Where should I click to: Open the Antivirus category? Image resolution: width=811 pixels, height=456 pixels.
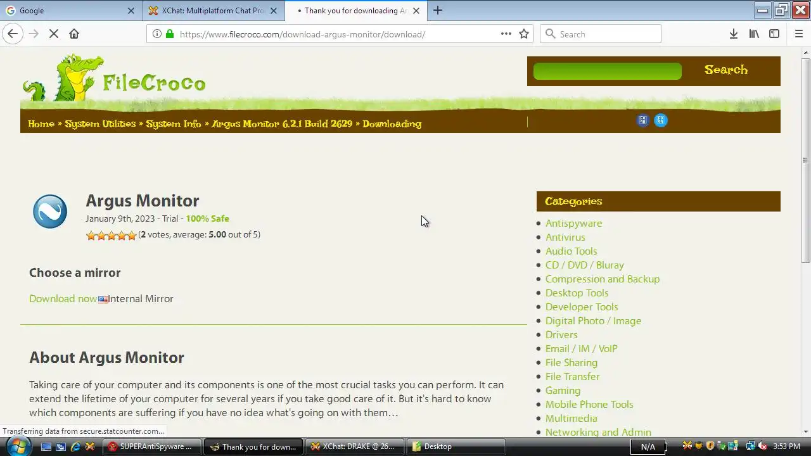(x=565, y=237)
